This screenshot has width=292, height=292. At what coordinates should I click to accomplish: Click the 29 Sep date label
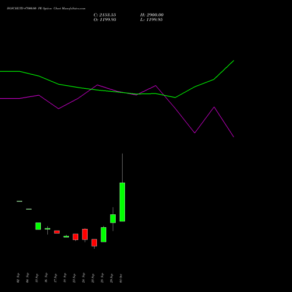pyautogui.click(x=112, y=278)
